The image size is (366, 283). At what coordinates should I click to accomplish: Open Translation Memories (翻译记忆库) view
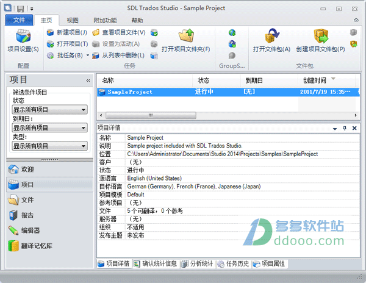tap(50, 246)
